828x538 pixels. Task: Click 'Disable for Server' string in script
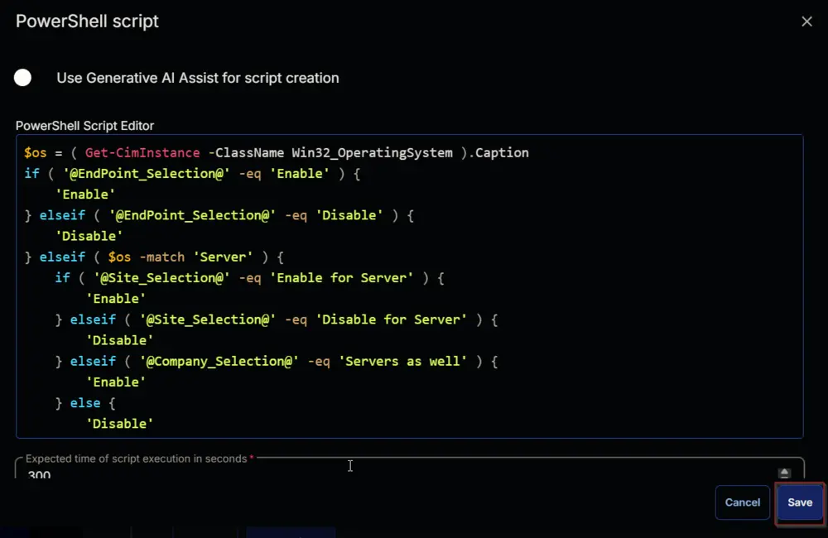(x=391, y=319)
